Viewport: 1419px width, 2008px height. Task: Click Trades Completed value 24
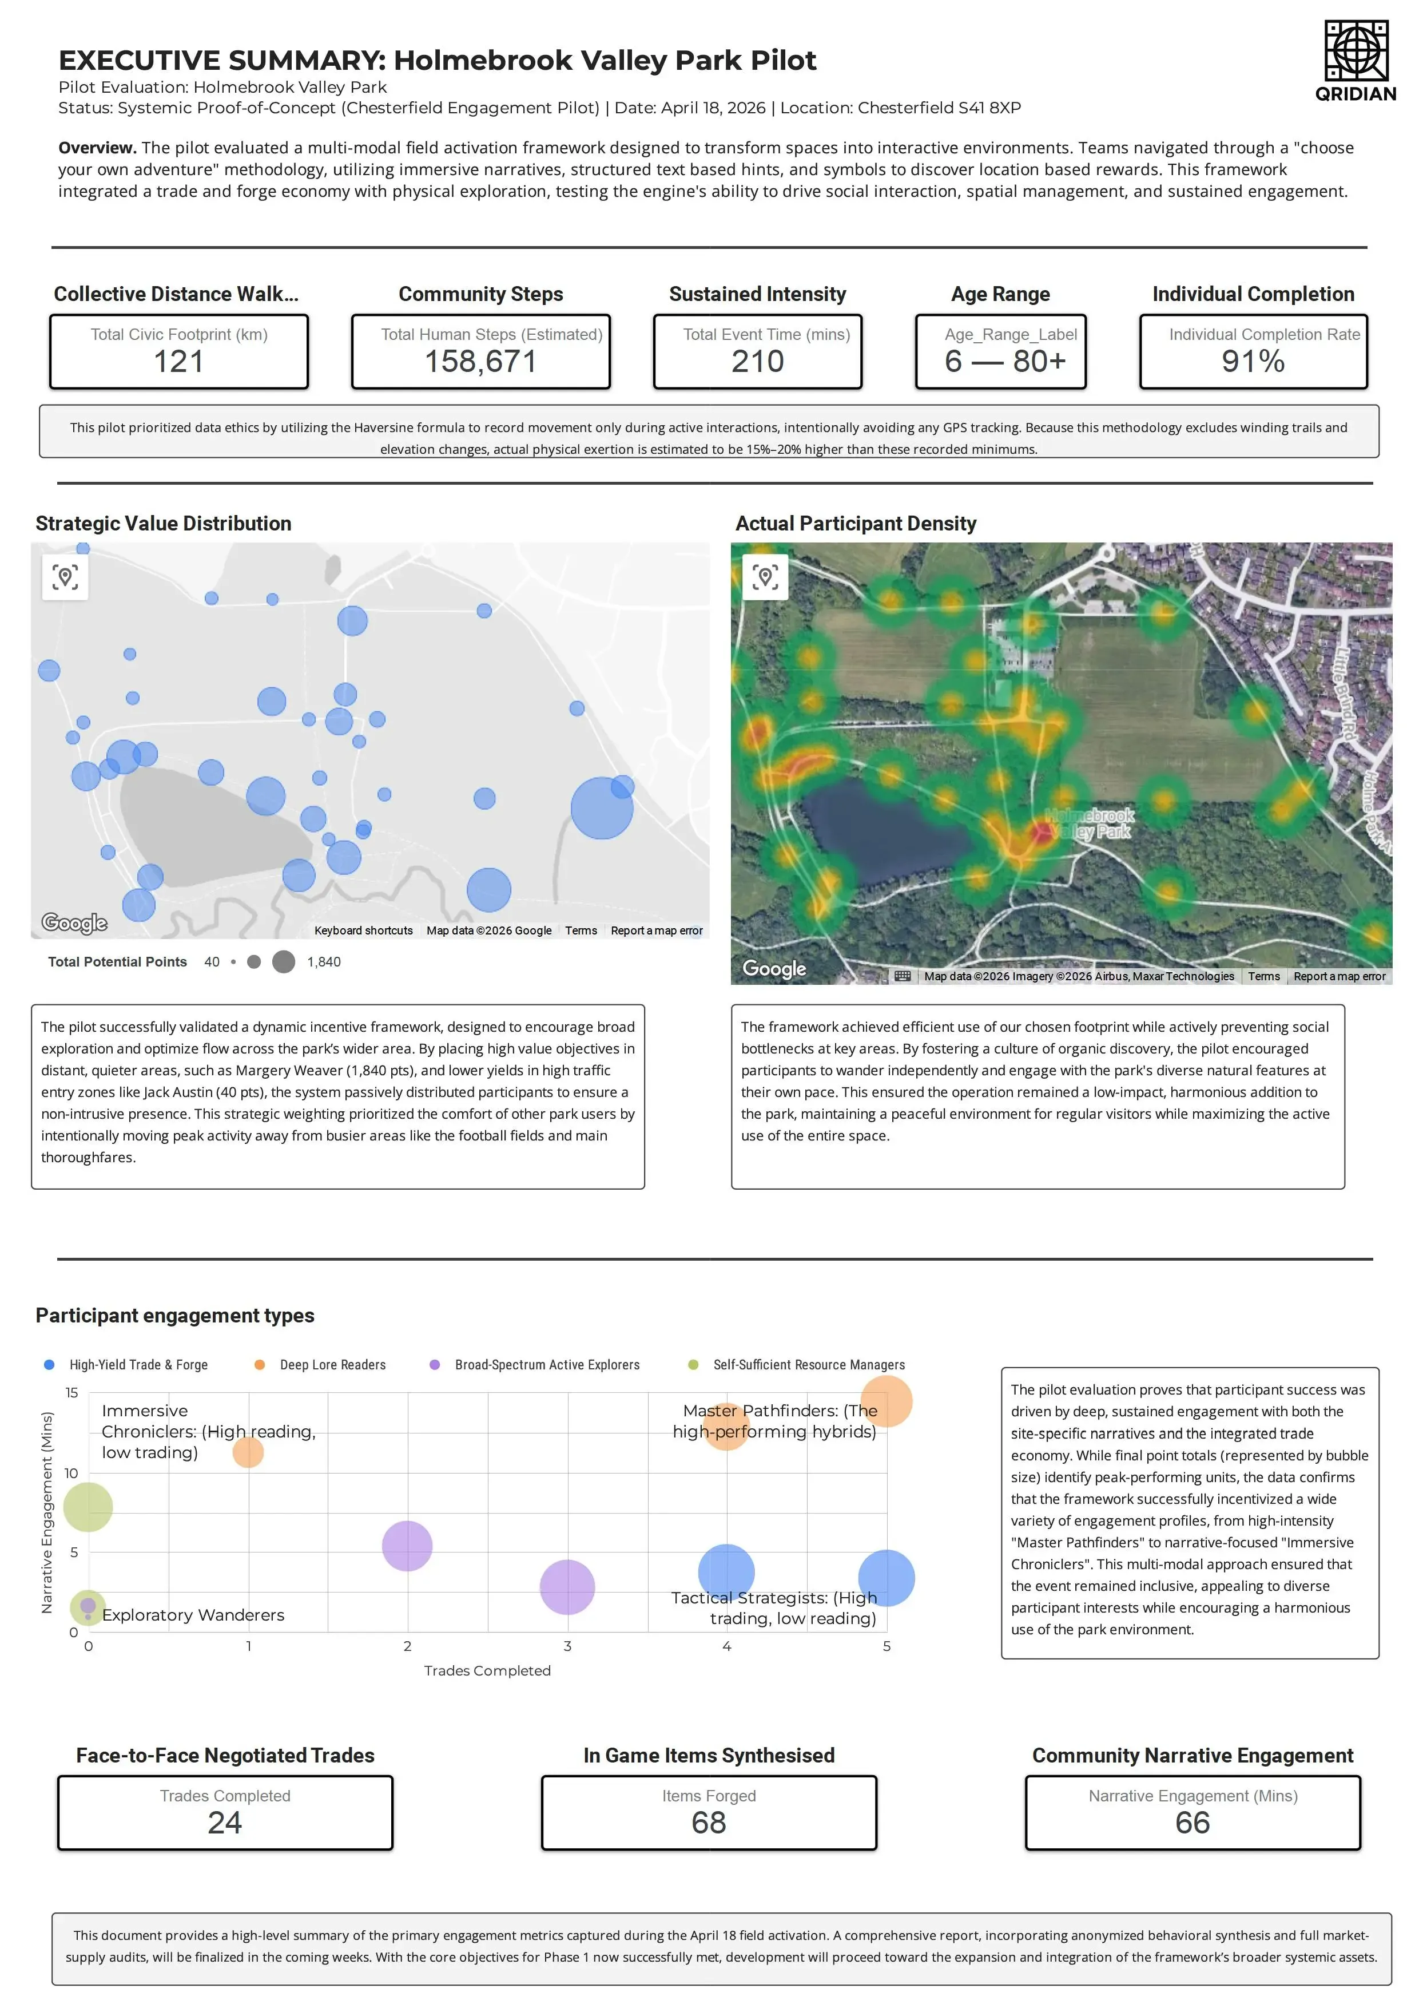click(x=225, y=1823)
